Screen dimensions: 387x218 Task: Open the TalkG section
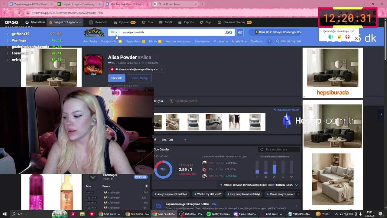pos(165,22)
